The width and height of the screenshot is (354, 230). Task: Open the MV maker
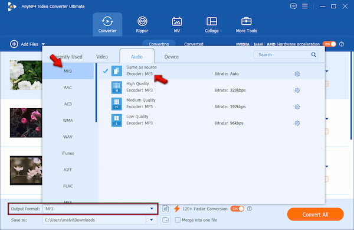click(177, 24)
